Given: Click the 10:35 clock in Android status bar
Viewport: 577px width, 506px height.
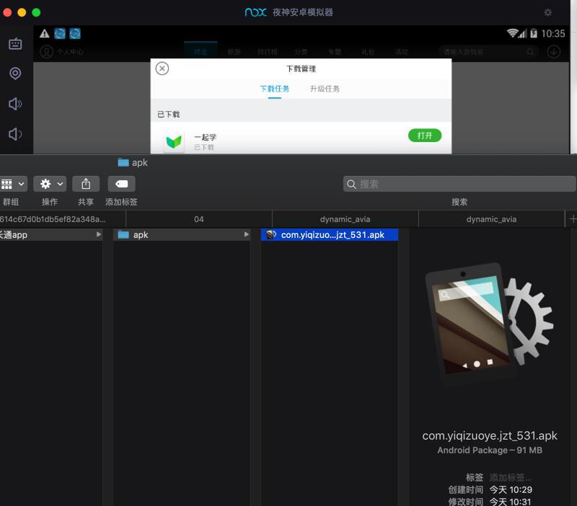Looking at the screenshot, I should 553,33.
